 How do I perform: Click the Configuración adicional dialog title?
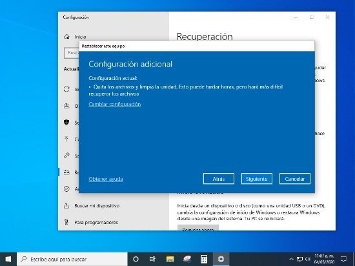(130, 64)
